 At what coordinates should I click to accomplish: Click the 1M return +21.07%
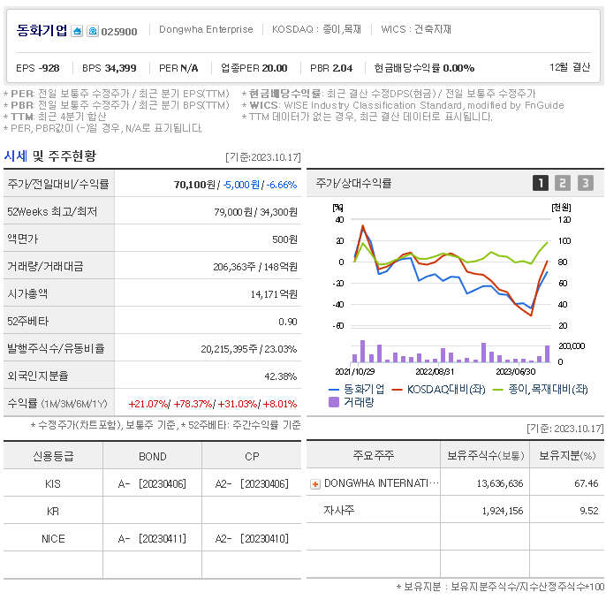[148, 404]
